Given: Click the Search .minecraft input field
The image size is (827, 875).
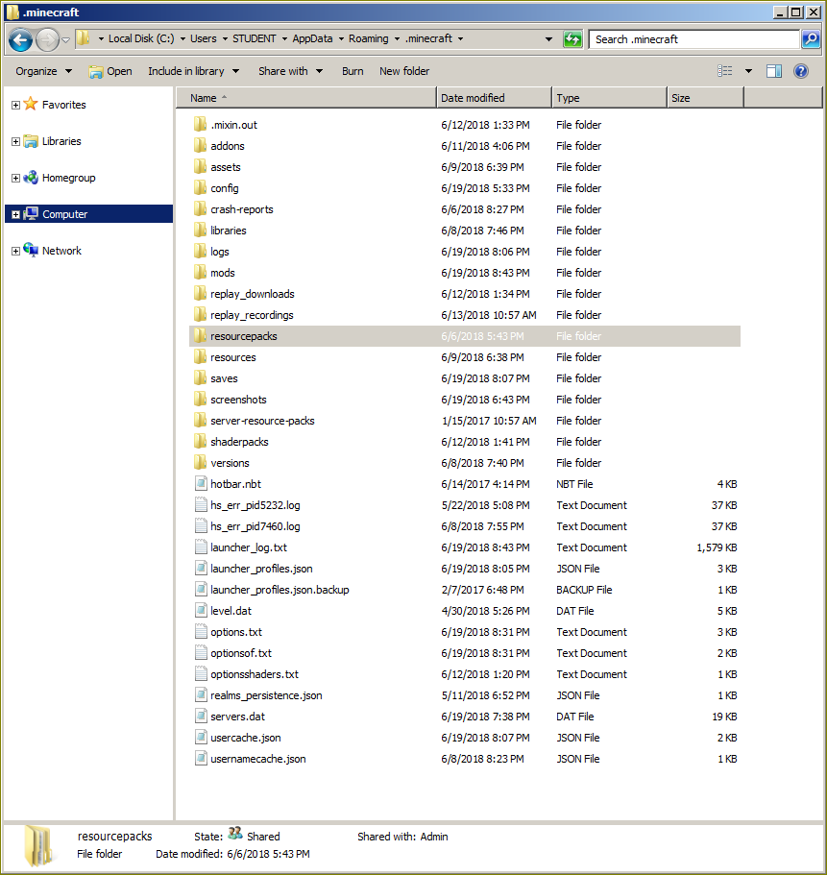Looking at the screenshot, I should (x=694, y=39).
